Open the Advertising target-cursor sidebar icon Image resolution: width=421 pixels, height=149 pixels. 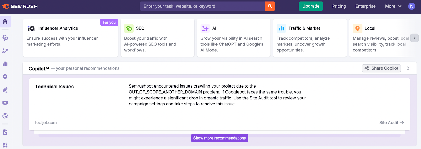tap(5, 116)
